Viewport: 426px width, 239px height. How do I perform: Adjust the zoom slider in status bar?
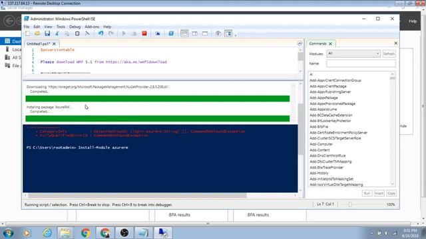pos(350,204)
